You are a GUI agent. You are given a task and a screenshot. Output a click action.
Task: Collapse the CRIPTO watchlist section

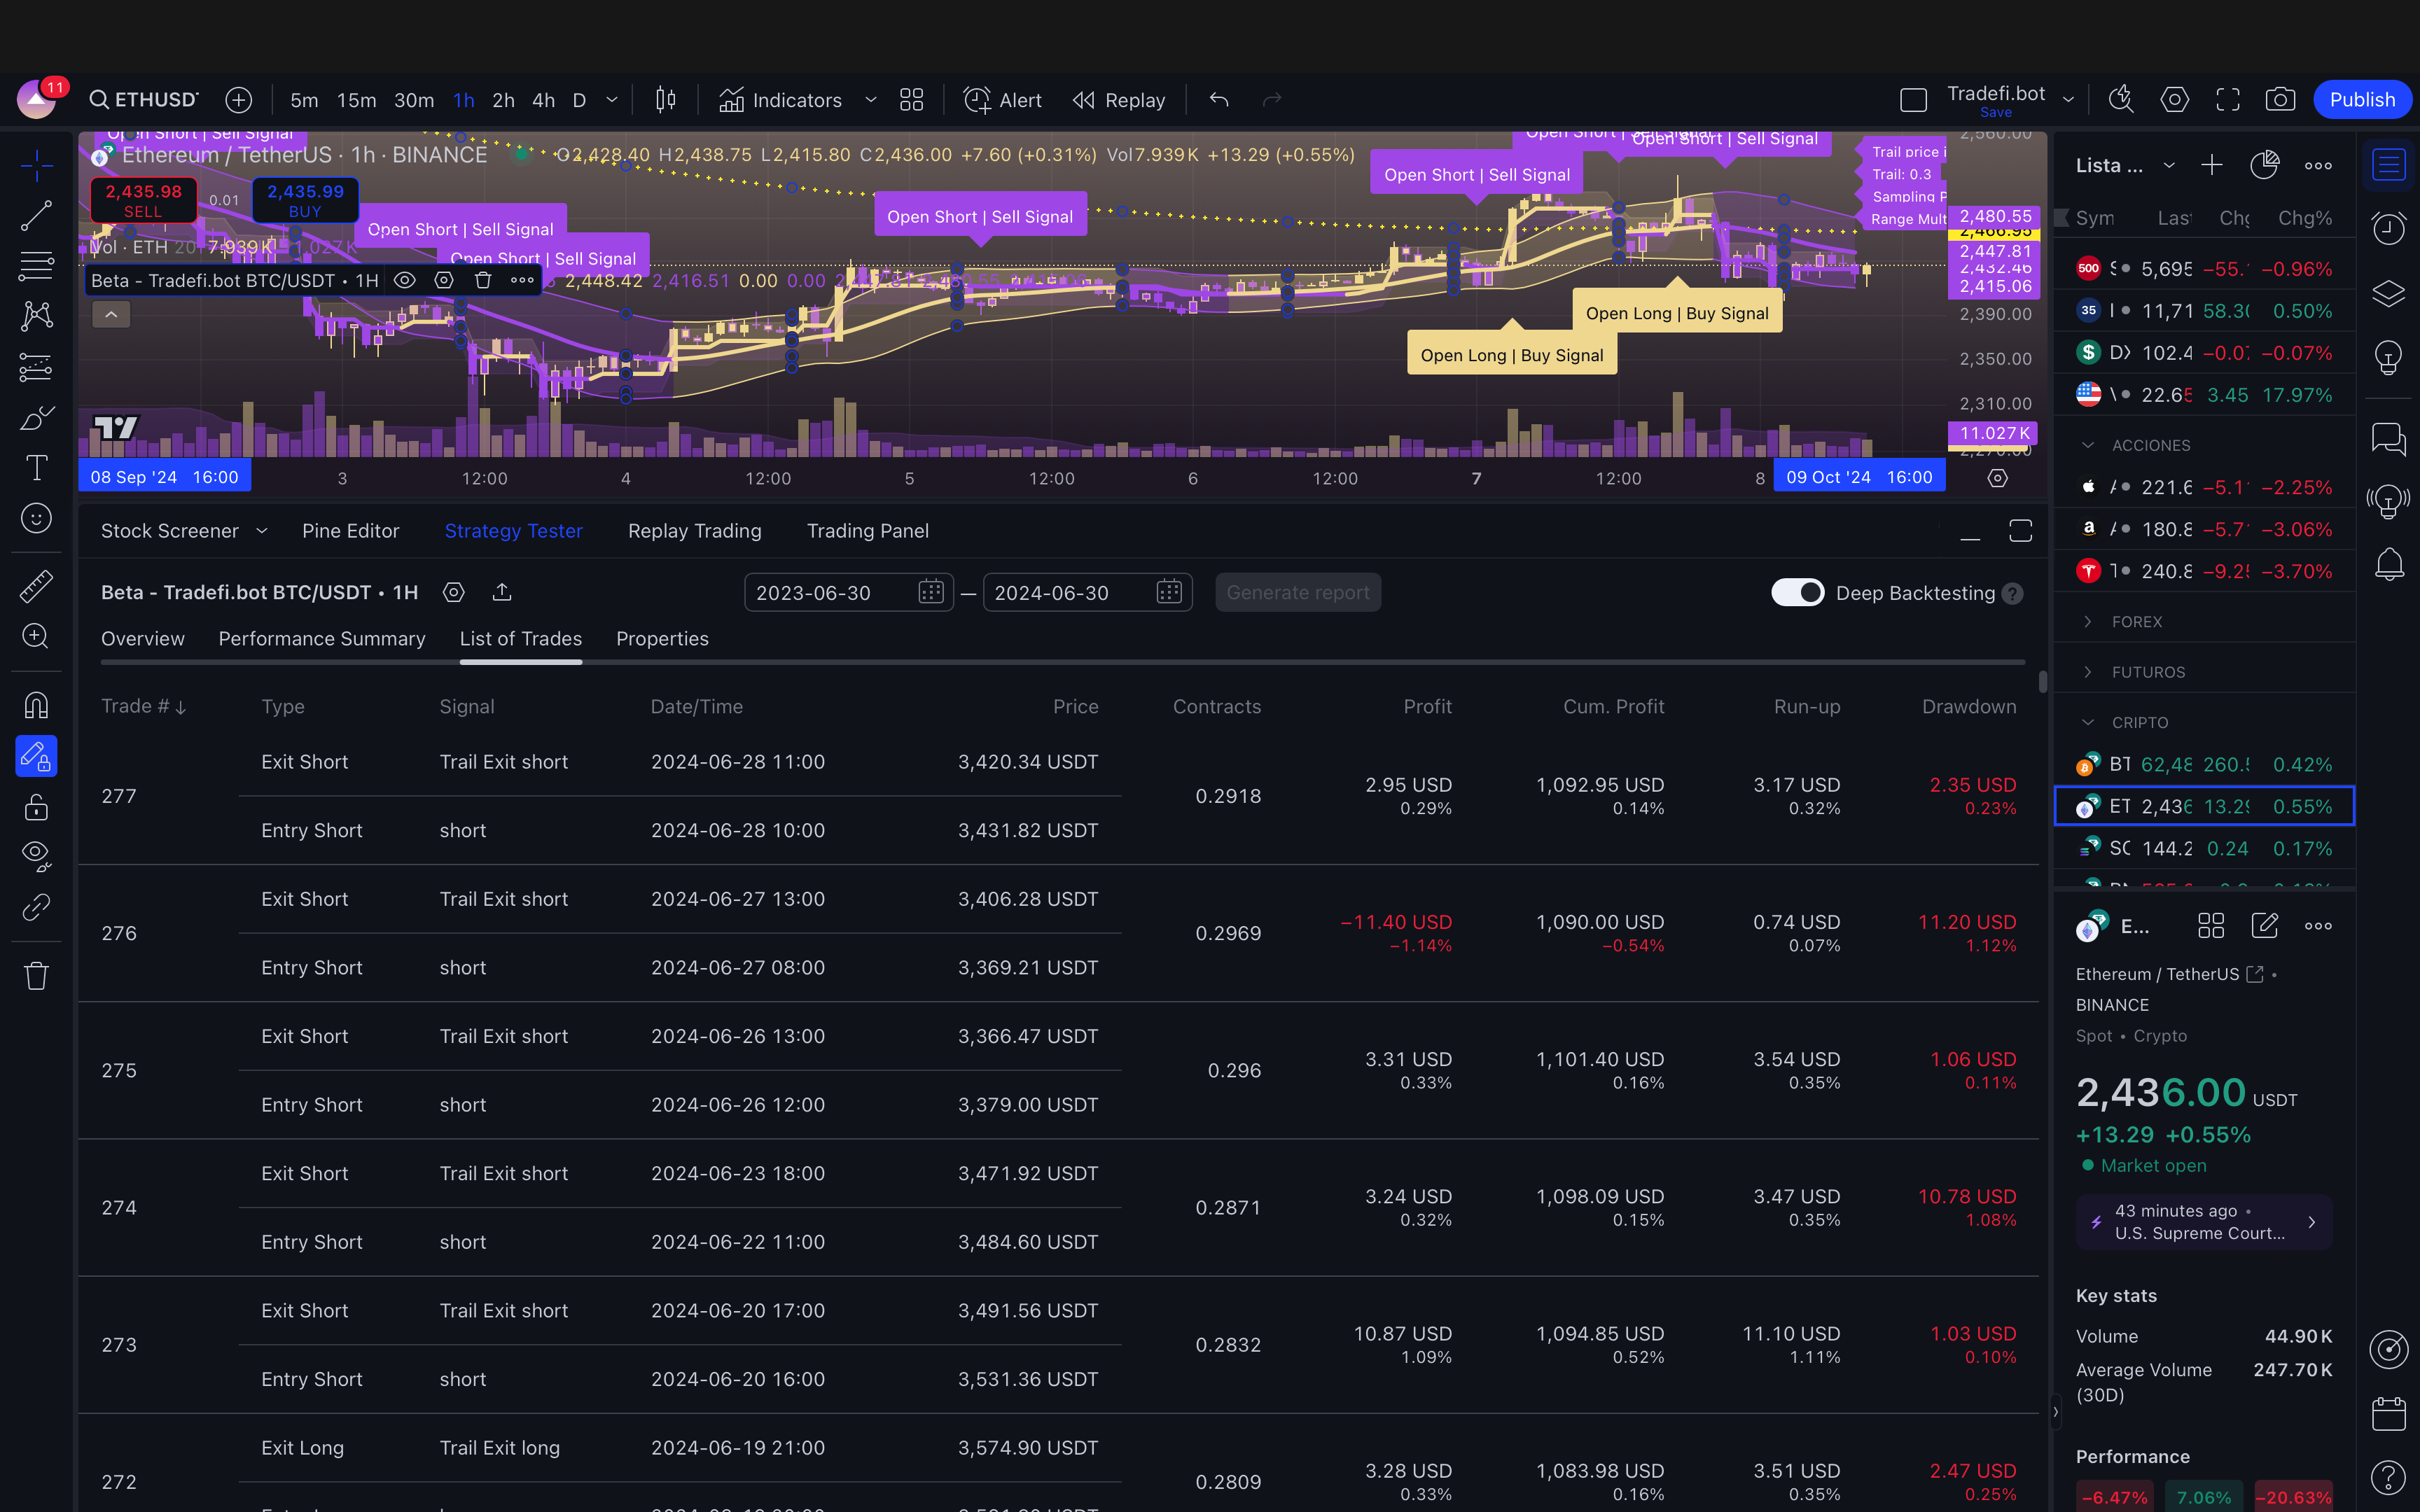(2088, 722)
